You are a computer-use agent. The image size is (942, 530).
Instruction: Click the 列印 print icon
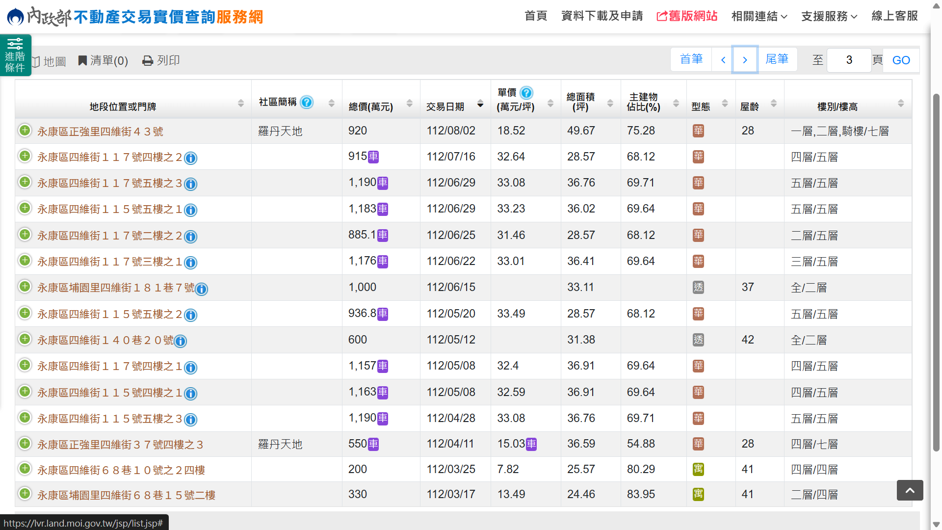point(148,61)
